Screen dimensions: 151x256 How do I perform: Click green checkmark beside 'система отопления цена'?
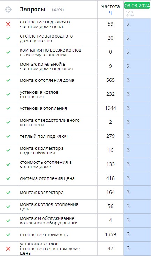pos(8,178)
